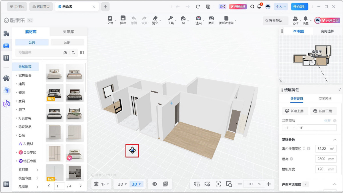Select the first bed thumbnail
The image size is (343, 193).
click(55, 73)
